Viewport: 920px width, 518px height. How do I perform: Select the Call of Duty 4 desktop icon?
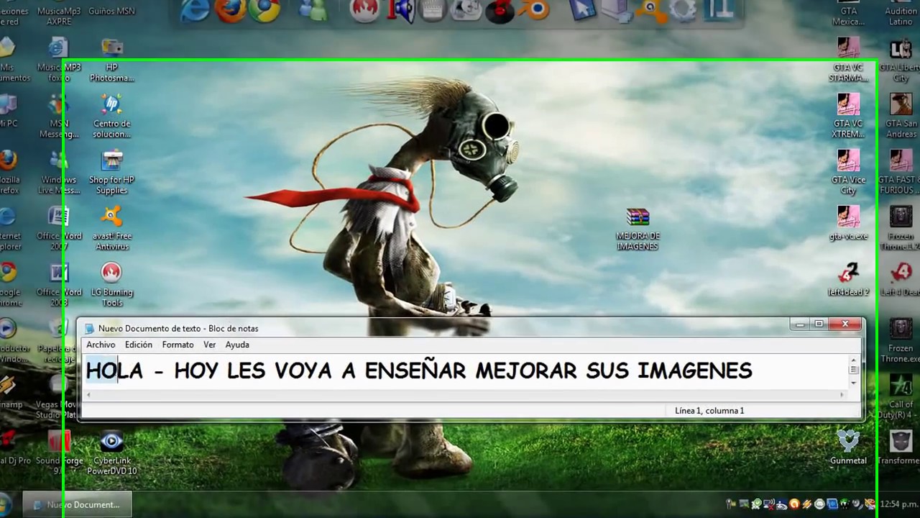point(901,397)
